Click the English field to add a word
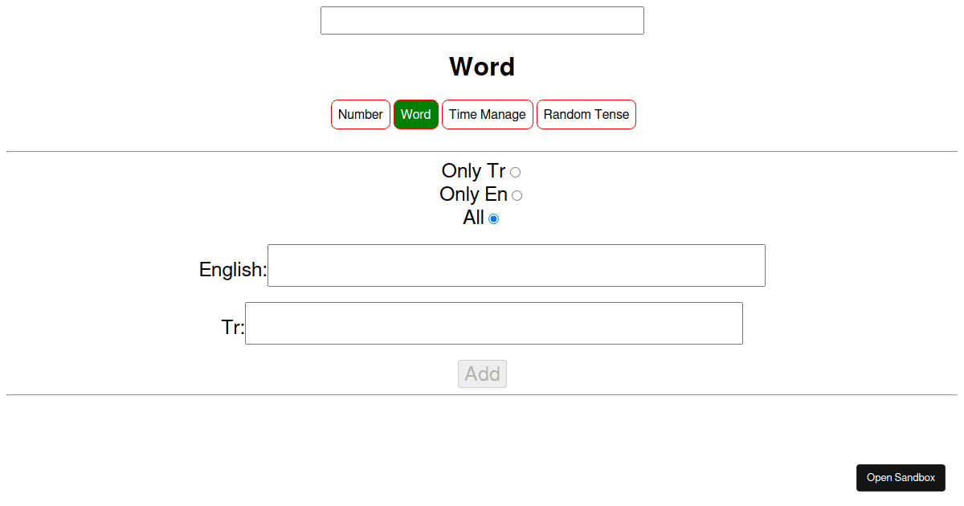 (517, 265)
